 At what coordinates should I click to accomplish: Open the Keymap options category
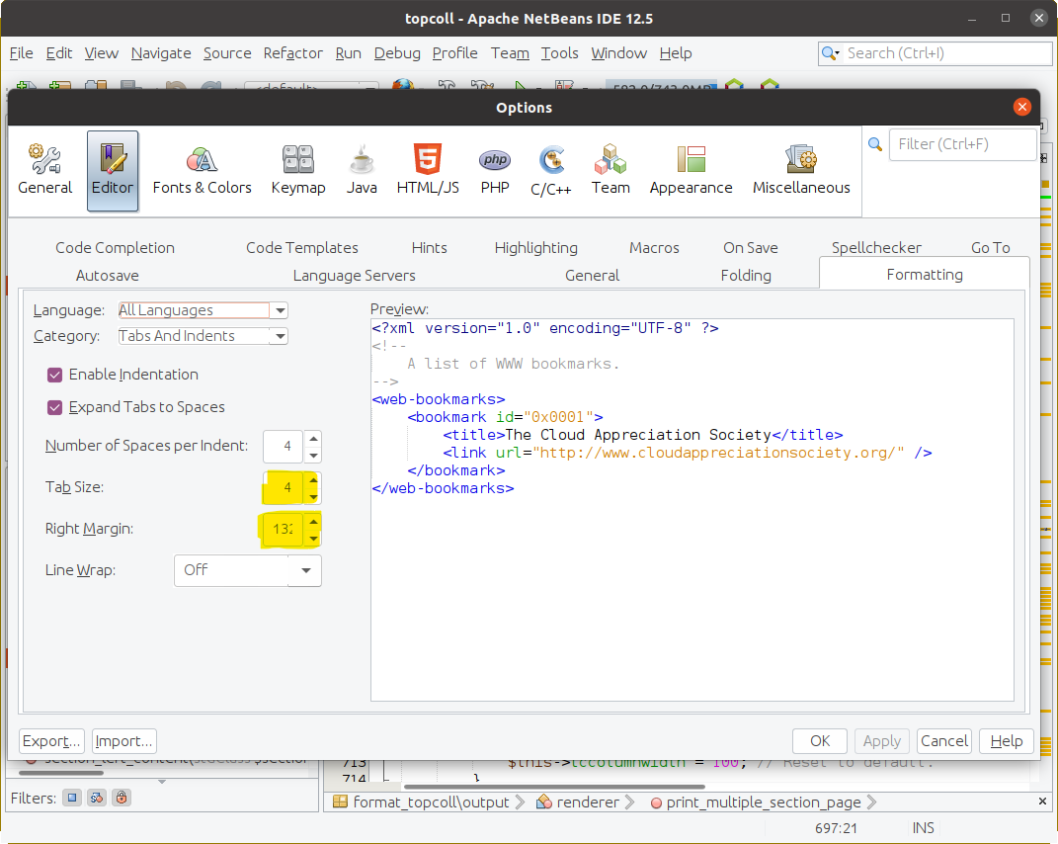point(298,170)
